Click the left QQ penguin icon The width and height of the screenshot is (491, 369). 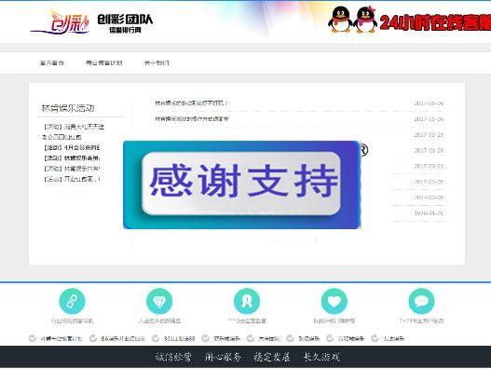pos(340,20)
